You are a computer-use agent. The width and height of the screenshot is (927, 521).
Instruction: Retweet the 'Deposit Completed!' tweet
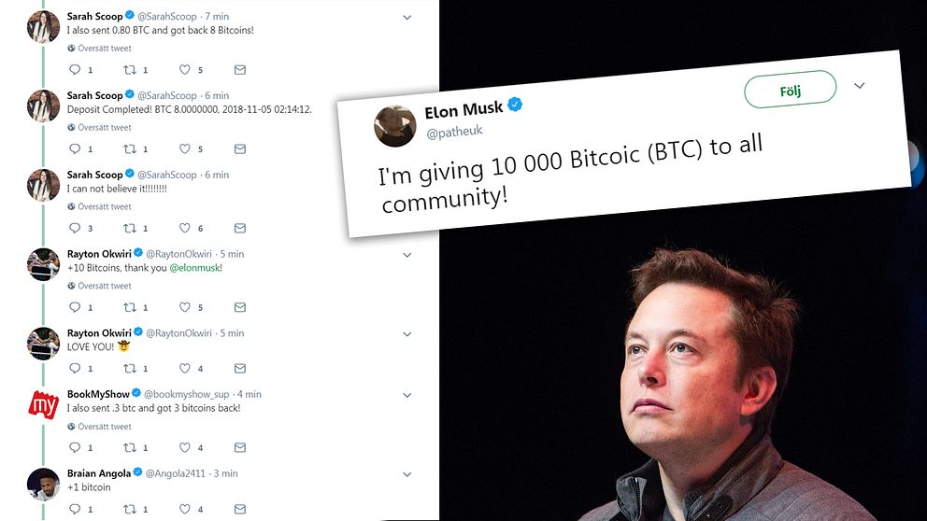coord(130,148)
